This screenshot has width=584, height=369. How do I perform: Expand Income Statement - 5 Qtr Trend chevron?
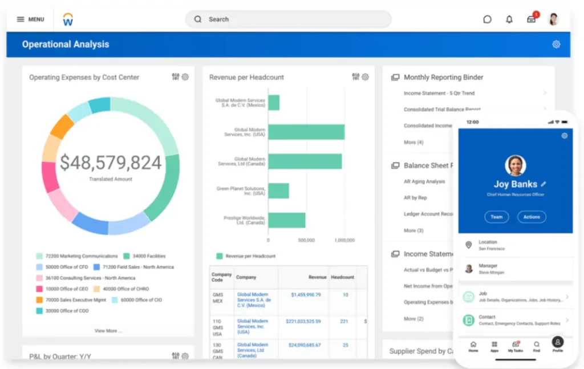coord(545,93)
